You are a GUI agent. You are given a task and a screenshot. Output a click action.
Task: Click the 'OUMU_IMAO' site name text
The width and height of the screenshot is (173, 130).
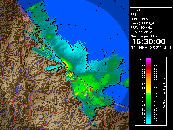(139, 19)
